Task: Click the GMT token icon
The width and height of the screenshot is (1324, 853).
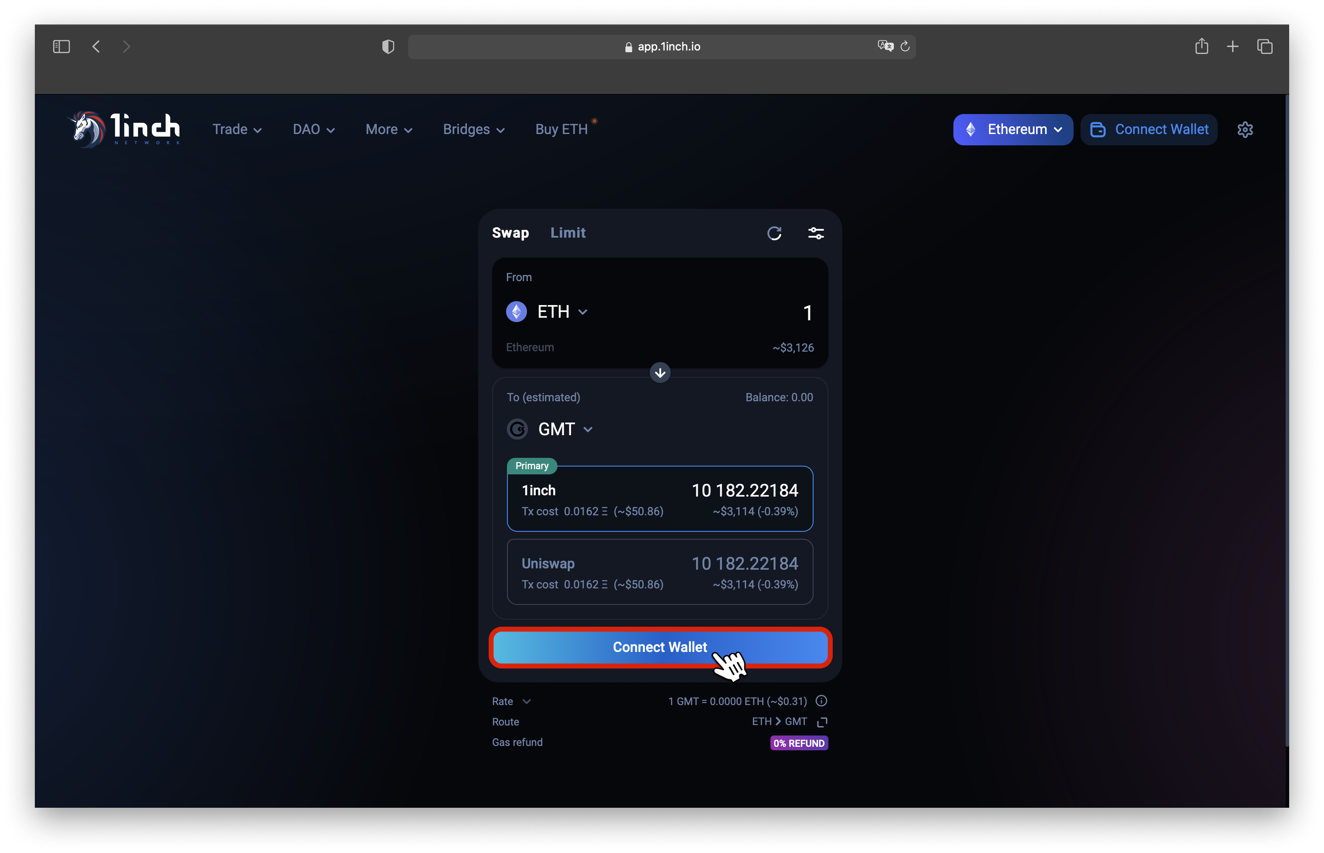Action: point(517,429)
